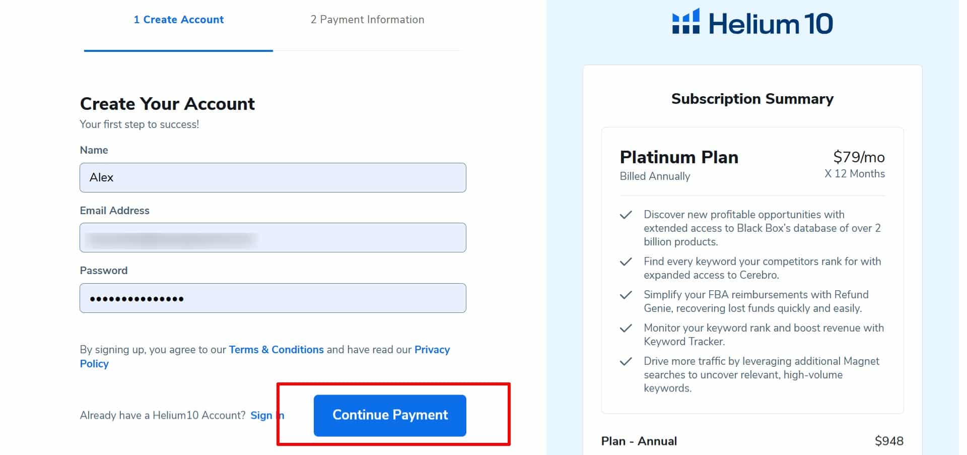Click checkmark beside Refund Genie feature
Viewport: 967px width, 455px height.
tap(626, 295)
